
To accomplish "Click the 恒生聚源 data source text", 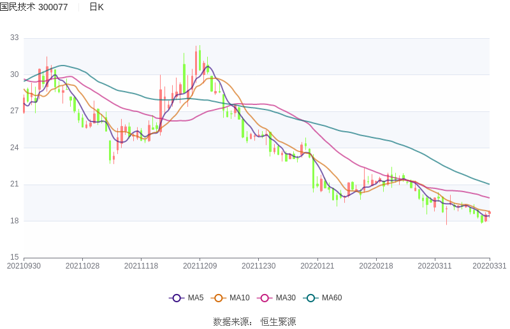I will click(278, 321).
